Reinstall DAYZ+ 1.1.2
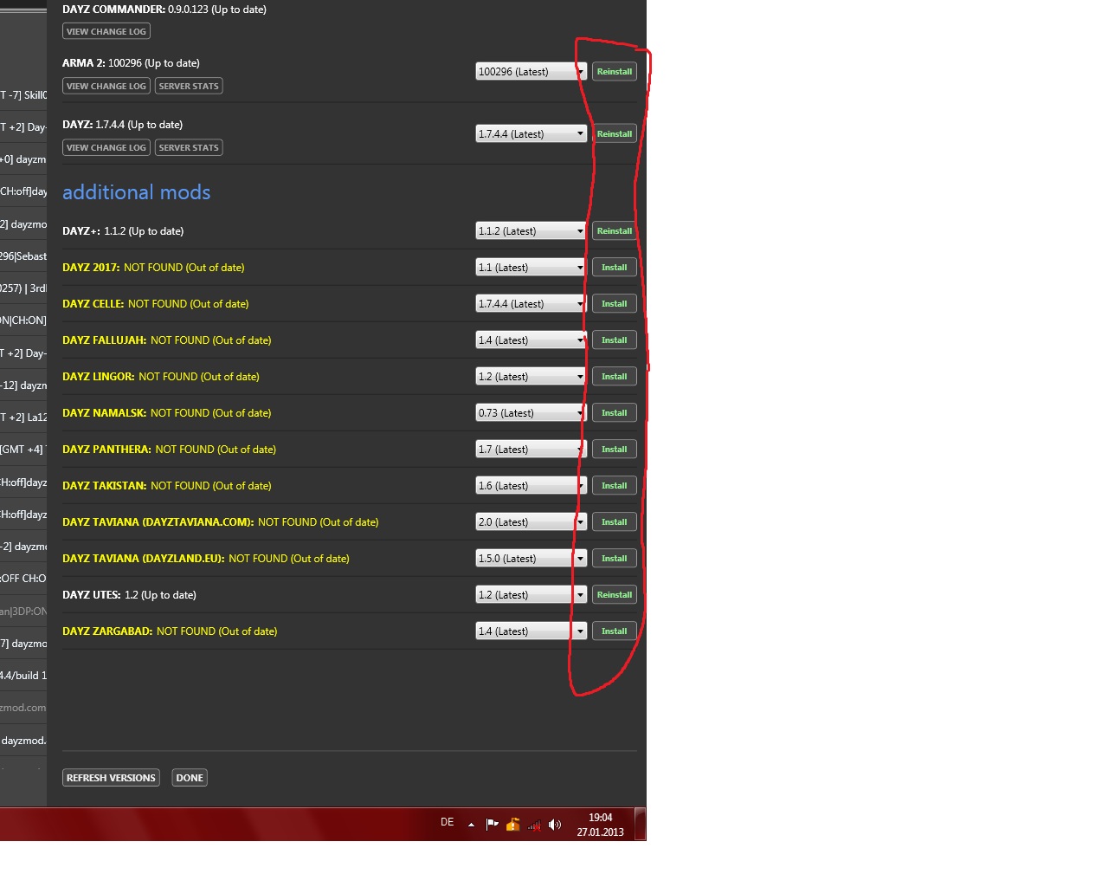This screenshot has width=1108, height=887. coord(615,231)
